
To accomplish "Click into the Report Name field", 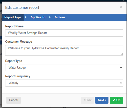I will pyautogui.click(x=64, y=33).
